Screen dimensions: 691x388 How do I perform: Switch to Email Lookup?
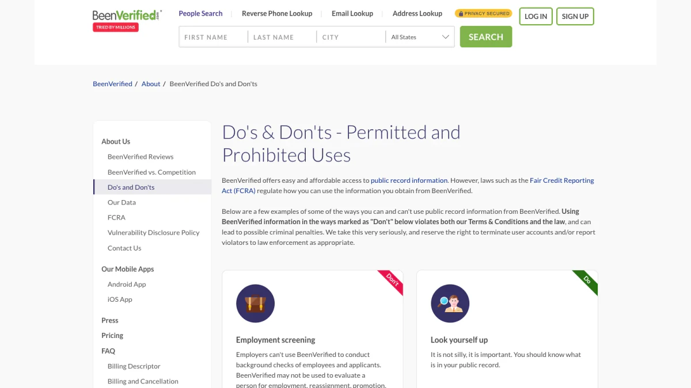[x=352, y=13]
